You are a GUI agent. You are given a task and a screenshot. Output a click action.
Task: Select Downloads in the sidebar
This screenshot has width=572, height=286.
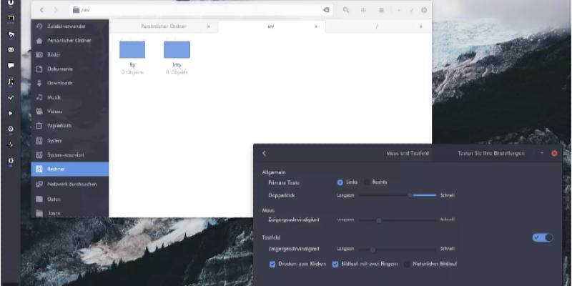point(60,83)
